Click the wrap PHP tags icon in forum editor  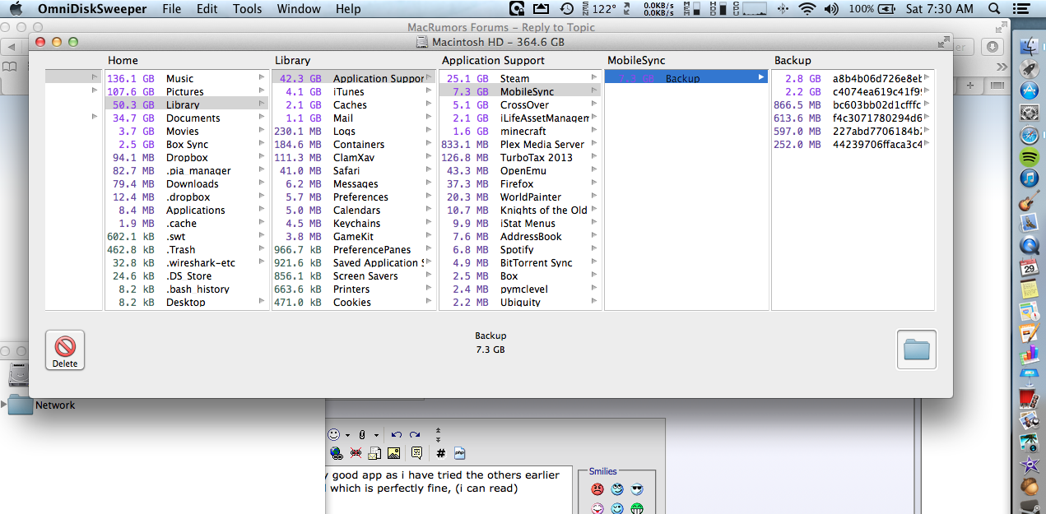coord(460,452)
